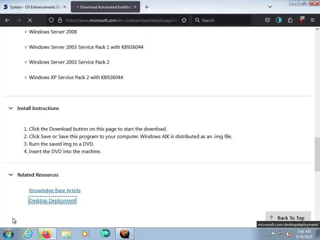Open Windows Explorer folder from taskbar

pyautogui.click(x=67, y=234)
